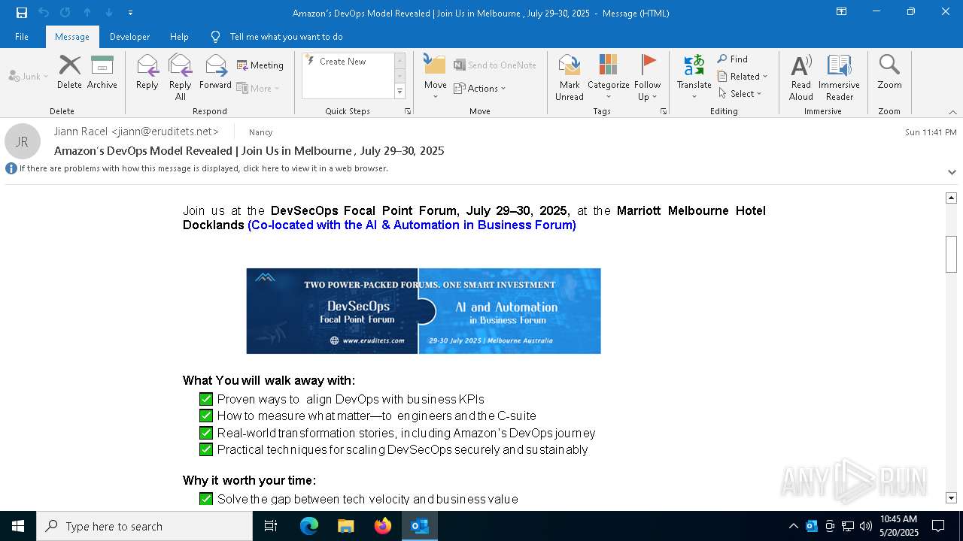Click the Outlook taskbar button
The image size is (963, 541).
pyautogui.click(x=420, y=526)
